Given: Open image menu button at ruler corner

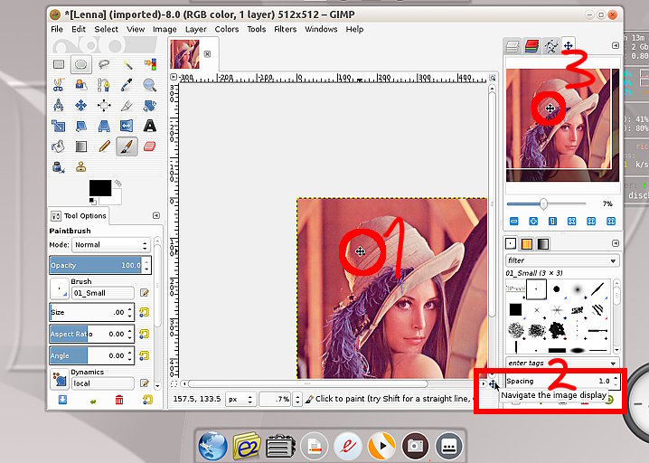Looking at the screenshot, I should [174, 77].
